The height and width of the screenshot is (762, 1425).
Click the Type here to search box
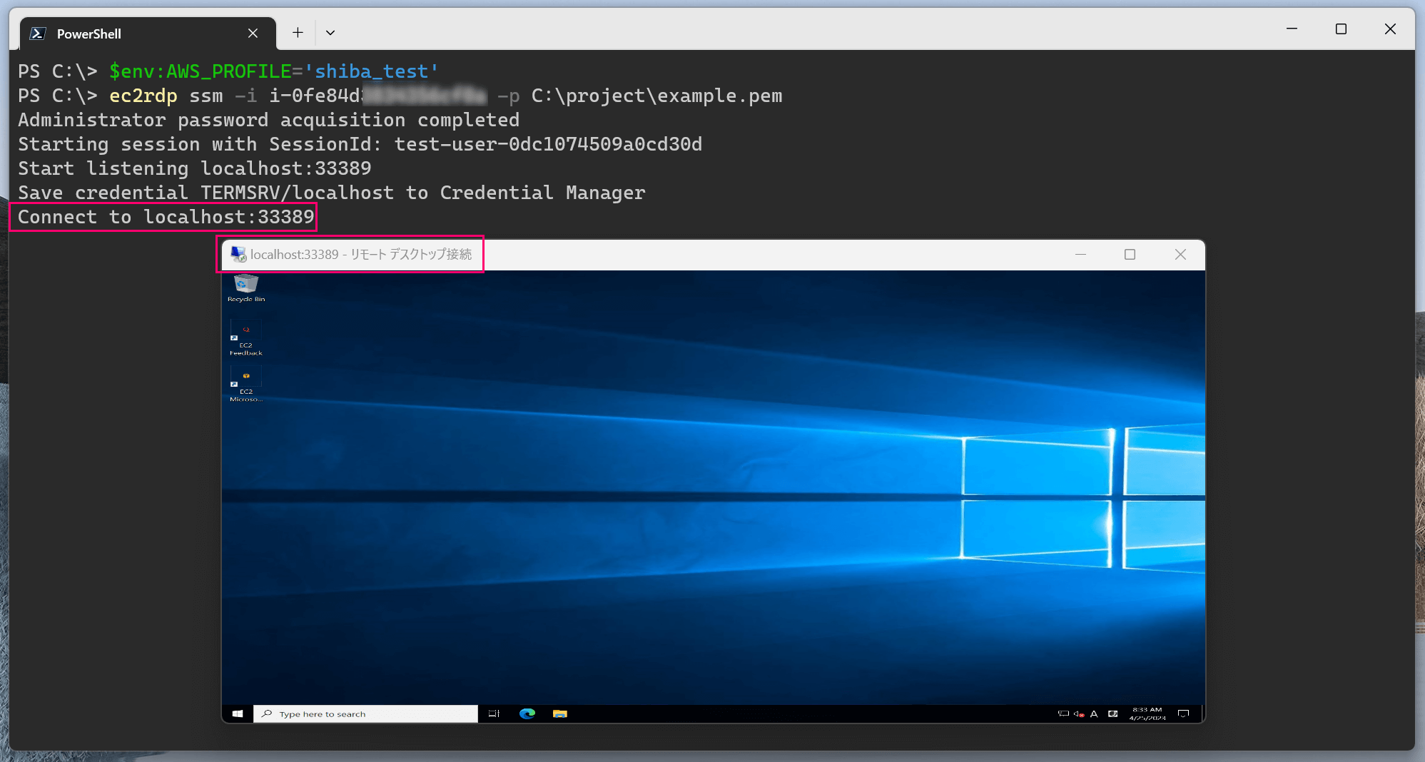pos(365,713)
